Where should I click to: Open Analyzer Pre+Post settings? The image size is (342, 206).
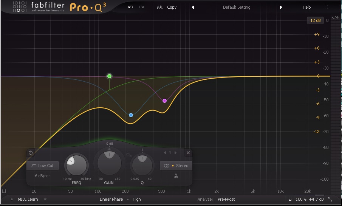click(x=226, y=199)
